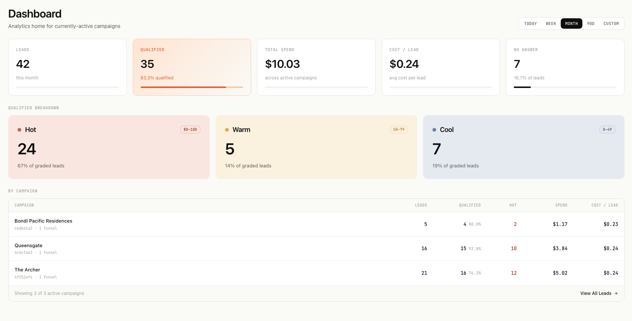
Task: Click the QUALIFIED BREAKDOWN section label
Action: [34, 108]
